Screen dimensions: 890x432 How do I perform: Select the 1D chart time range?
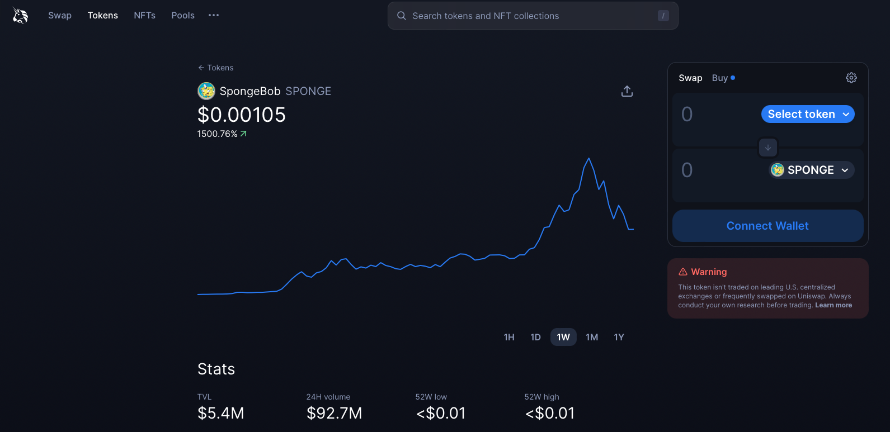(535, 337)
